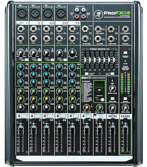Toggle the USB THRU switch
147x167 pixels.
112,99
